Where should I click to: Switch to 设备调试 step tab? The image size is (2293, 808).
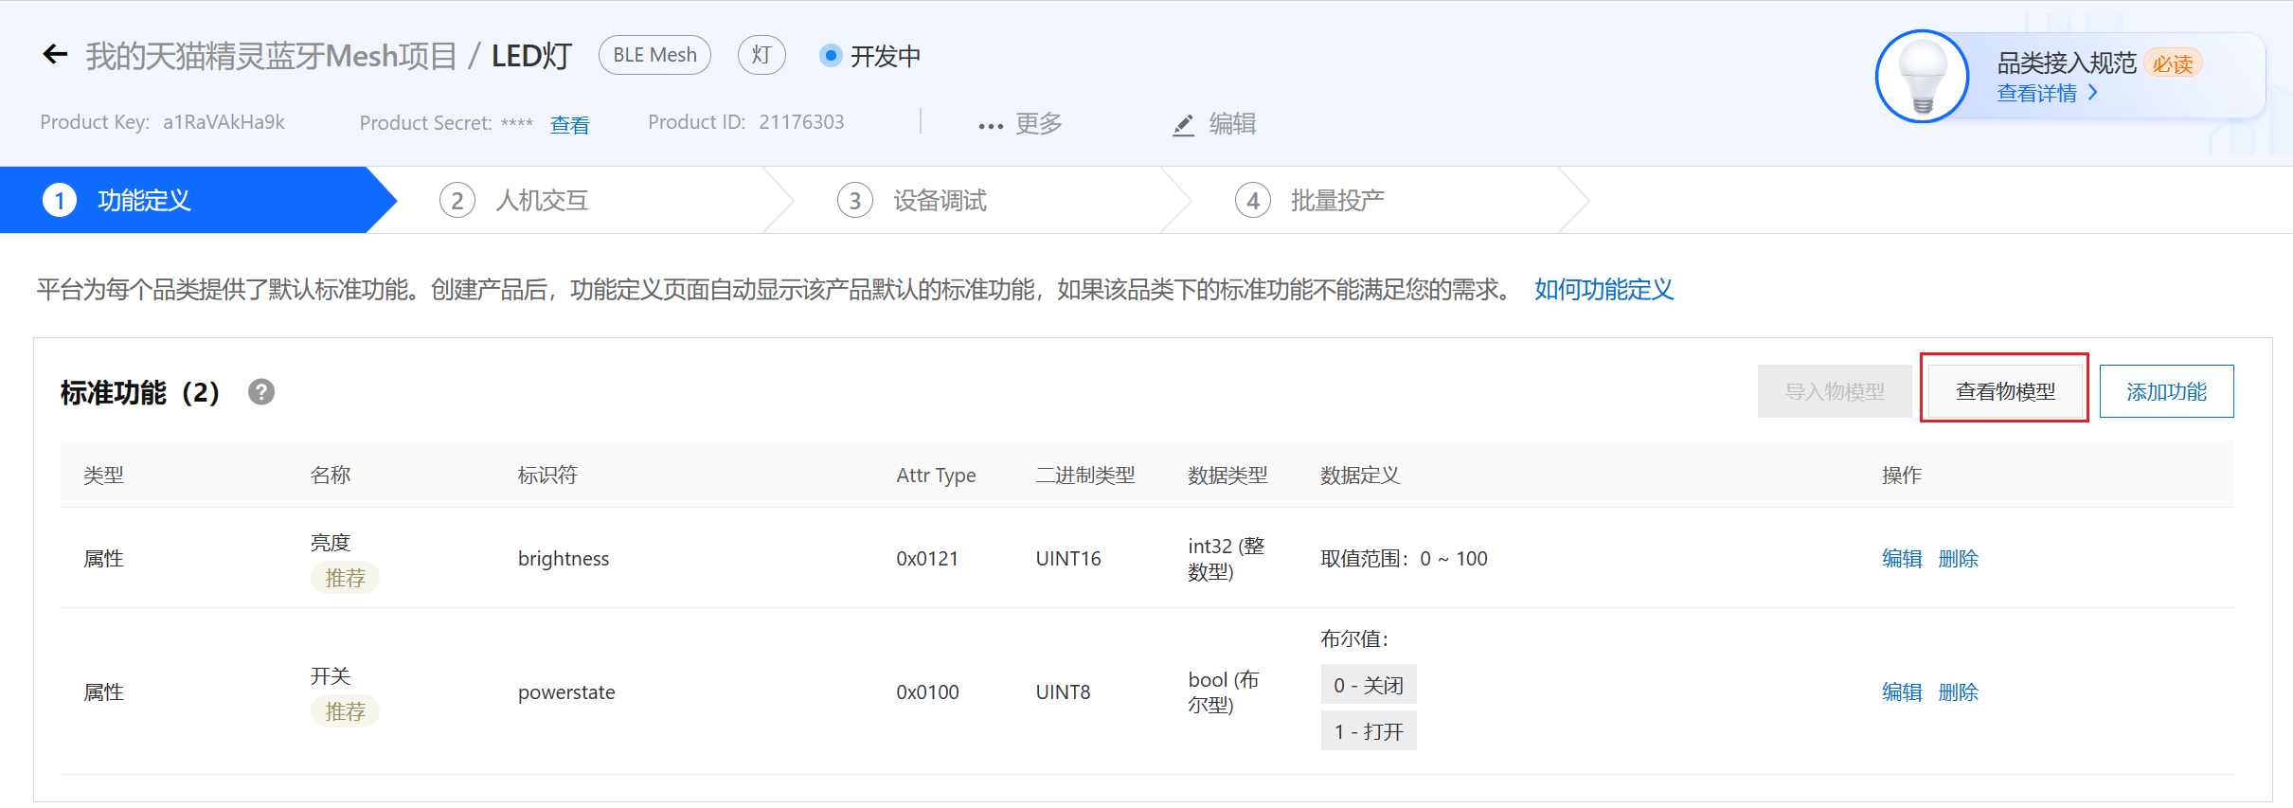[939, 201]
